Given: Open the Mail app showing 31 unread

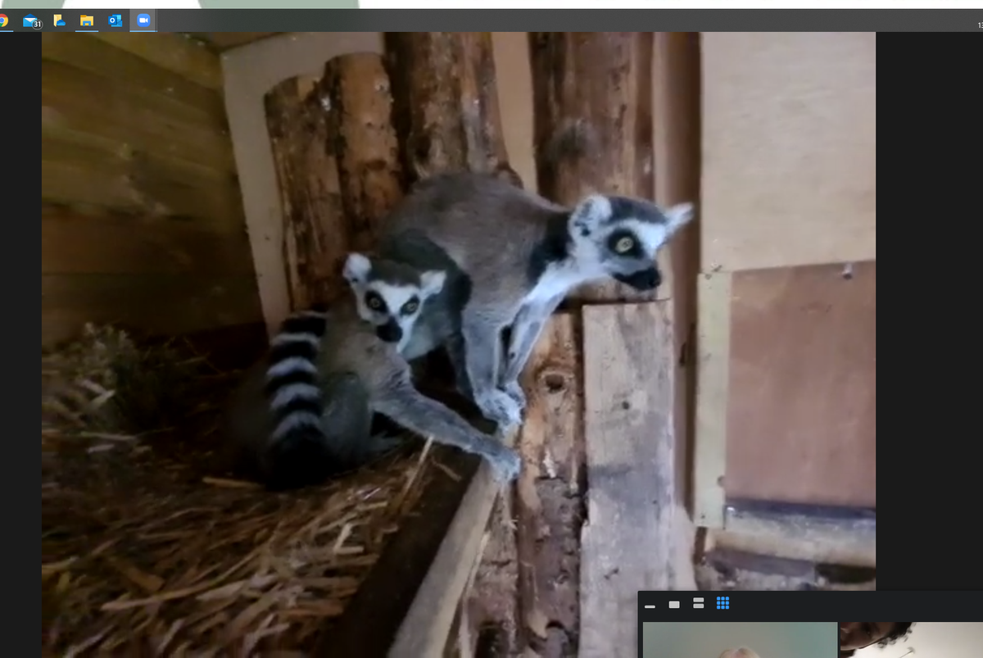Looking at the screenshot, I should tap(32, 20).
